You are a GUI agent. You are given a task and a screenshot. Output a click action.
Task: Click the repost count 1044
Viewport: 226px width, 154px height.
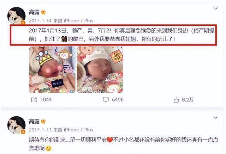pos(46,100)
